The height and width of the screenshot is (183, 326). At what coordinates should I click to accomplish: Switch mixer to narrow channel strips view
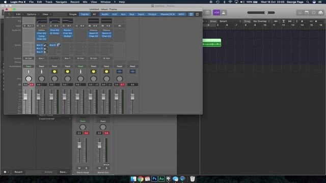point(191,14)
